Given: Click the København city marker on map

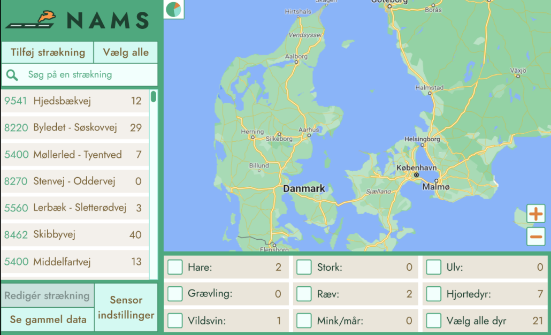Looking at the screenshot, I should tap(415, 175).
